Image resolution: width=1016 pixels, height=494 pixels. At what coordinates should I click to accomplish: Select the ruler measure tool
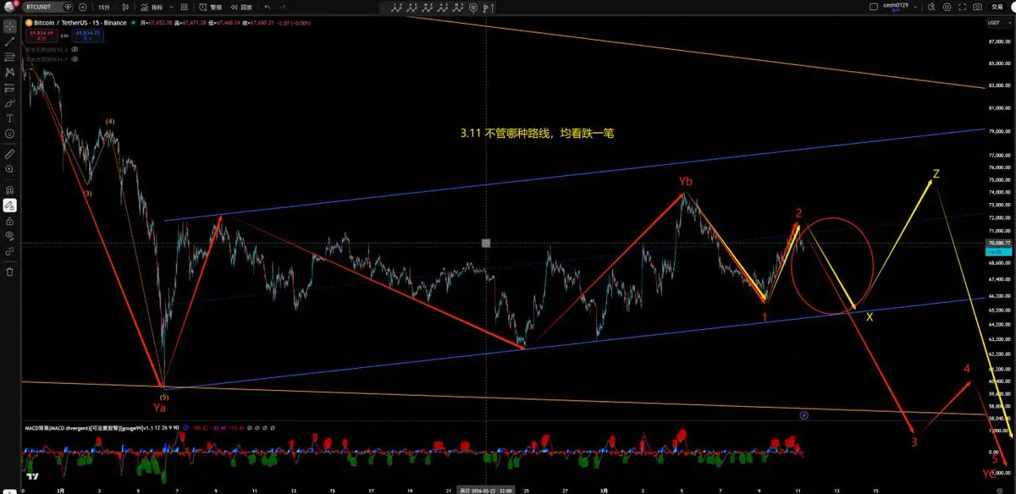point(10,155)
